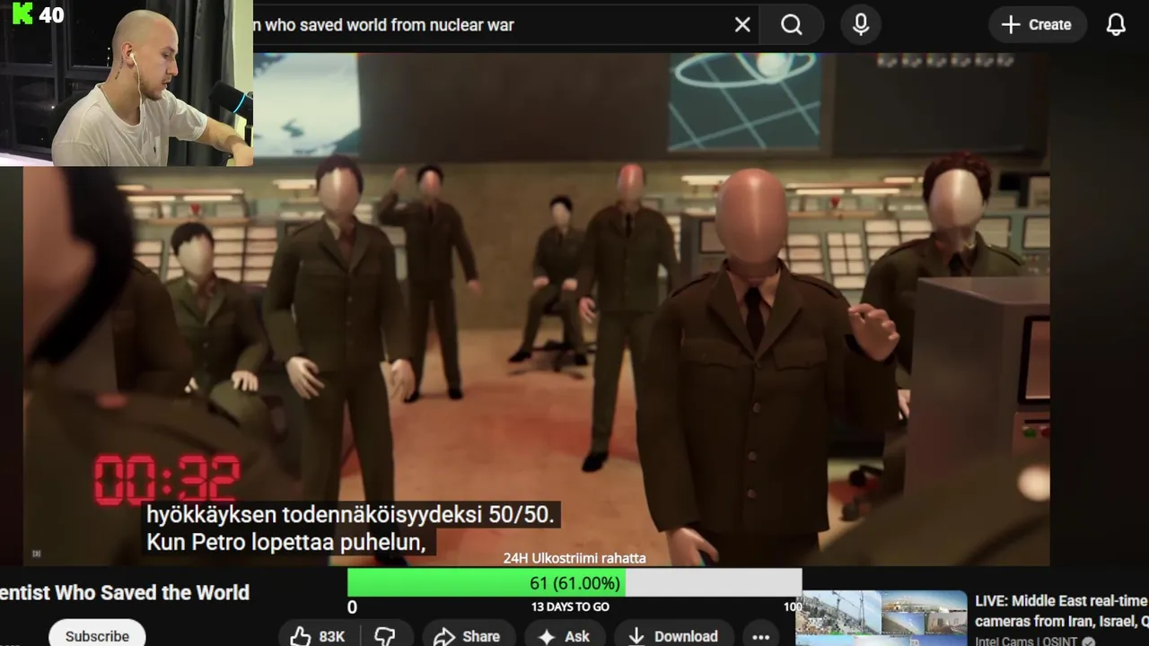Image resolution: width=1149 pixels, height=646 pixels.
Task: Start voice search with the microphone icon
Action: (861, 25)
